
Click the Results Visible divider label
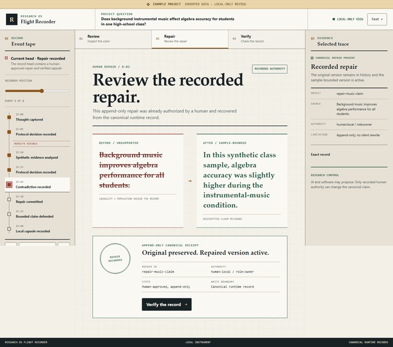pos(26,144)
